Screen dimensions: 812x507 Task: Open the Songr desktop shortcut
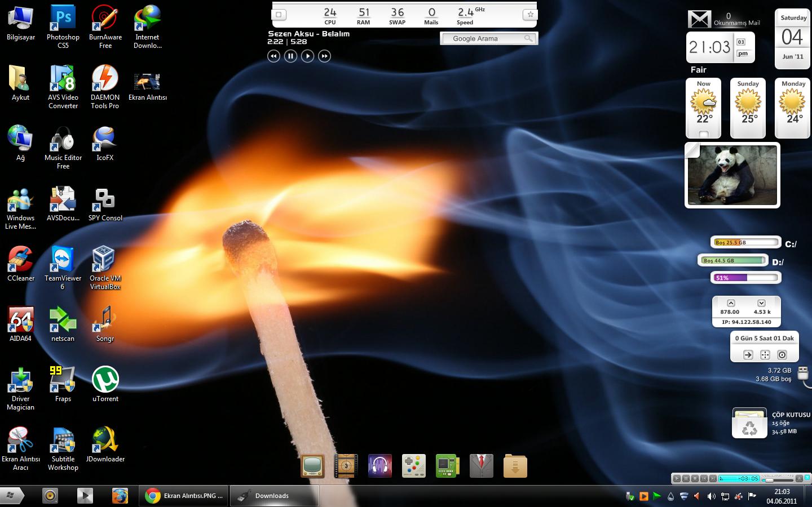[x=105, y=324]
